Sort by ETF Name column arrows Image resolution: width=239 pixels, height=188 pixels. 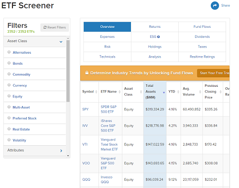[119, 92]
